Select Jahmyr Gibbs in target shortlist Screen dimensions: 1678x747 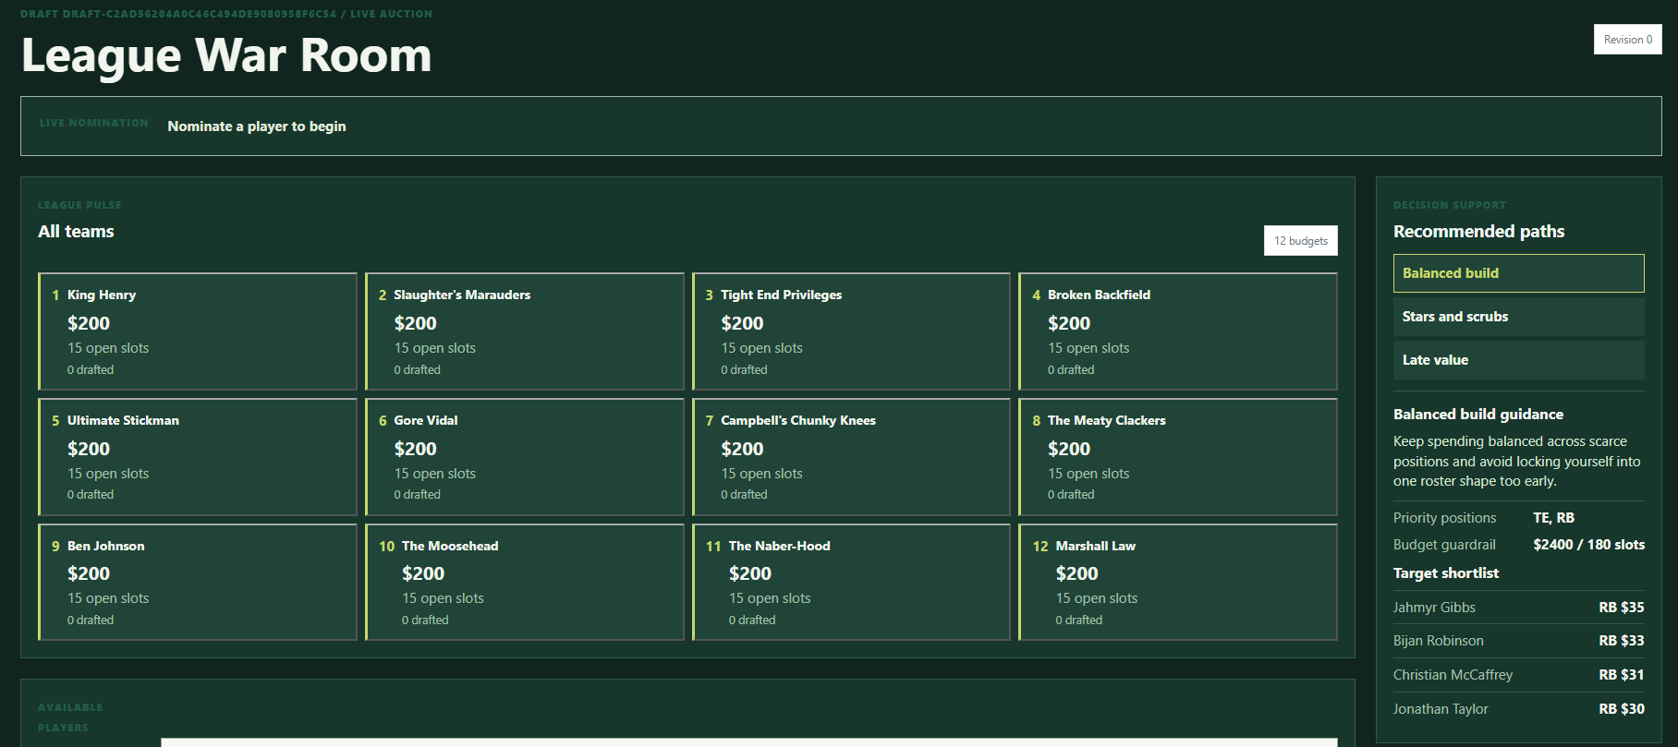point(1518,608)
